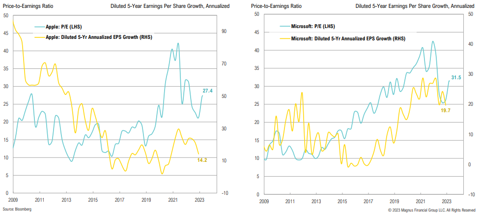Click the 31.5 data label on Microsoft chart
The image size is (479, 214).
[456, 76]
